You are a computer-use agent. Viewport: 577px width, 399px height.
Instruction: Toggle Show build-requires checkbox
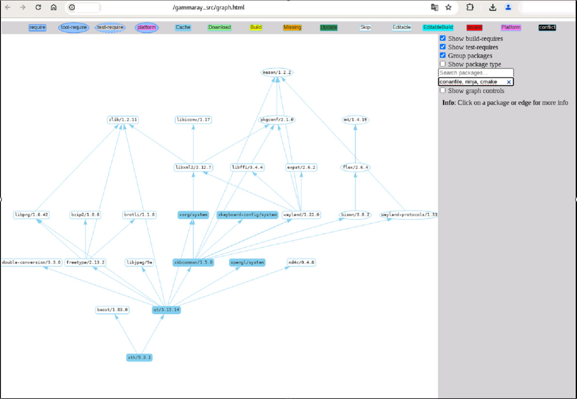click(443, 38)
